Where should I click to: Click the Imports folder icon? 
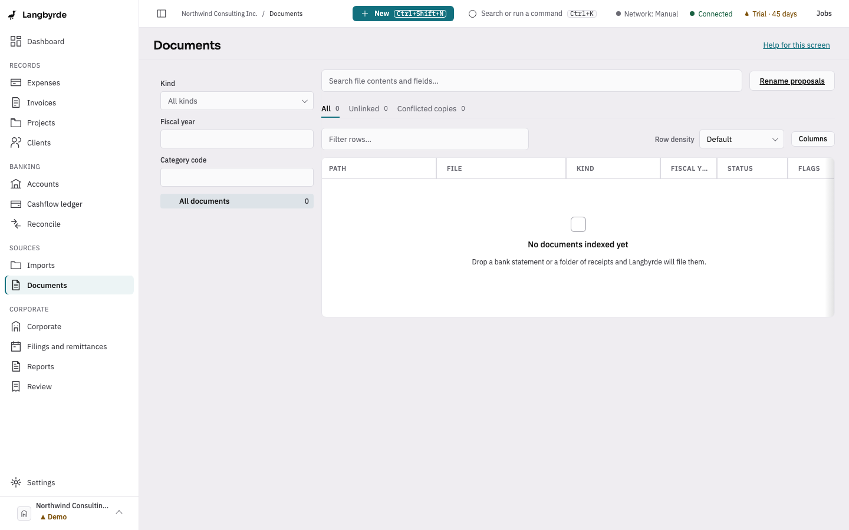pyautogui.click(x=16, y=265)
